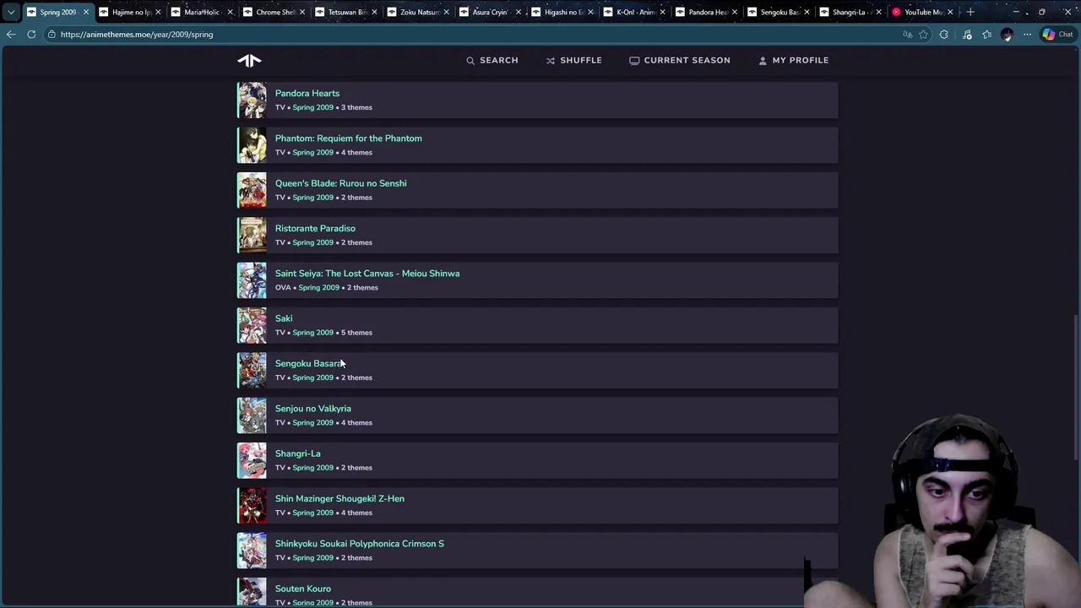Screen dimensions: 1081x608
Task: Open Shinkyoku Soukai Polyphonica Crimson S
Action: tap(359, 544)
